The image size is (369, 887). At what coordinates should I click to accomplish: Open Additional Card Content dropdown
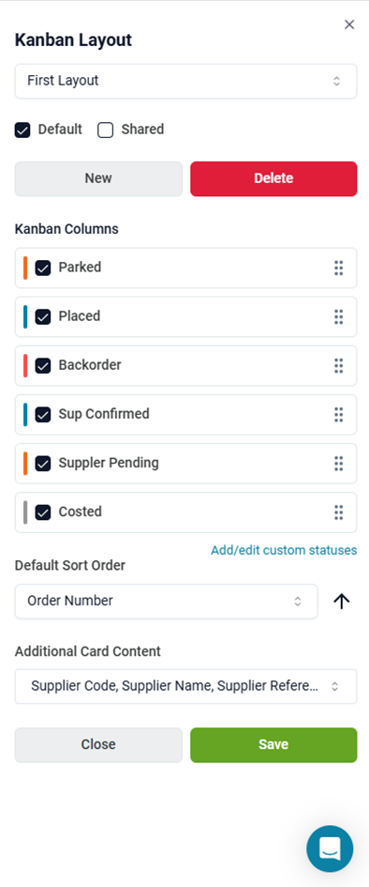(185, 687)
